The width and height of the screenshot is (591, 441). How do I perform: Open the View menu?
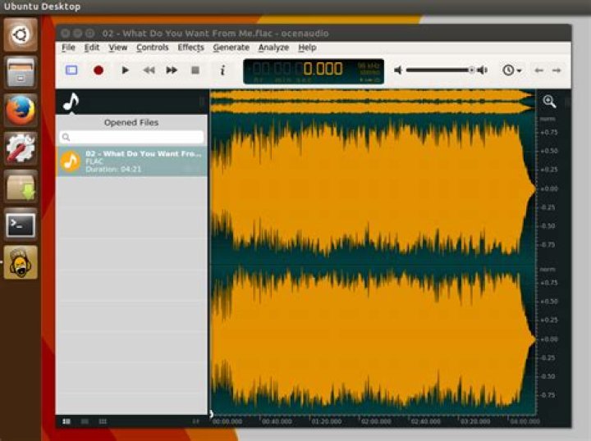tap(118, 48)
